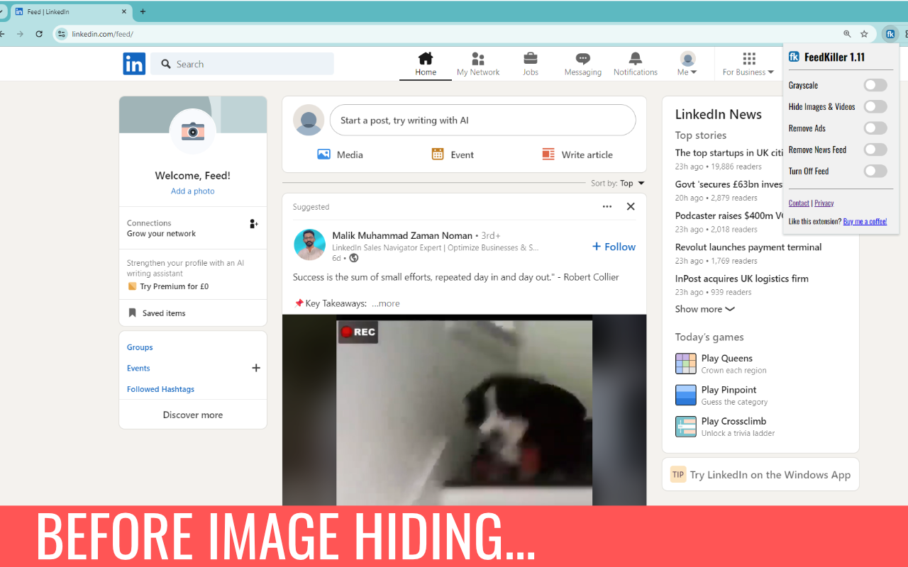Click the Play Crossclimb game icon
908x567 pixels.
[686, 427]
